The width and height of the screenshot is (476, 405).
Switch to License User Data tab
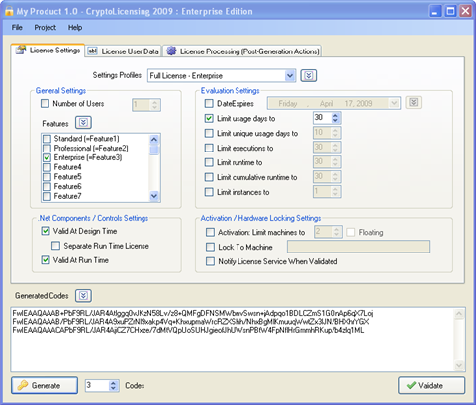pos(124,51)
